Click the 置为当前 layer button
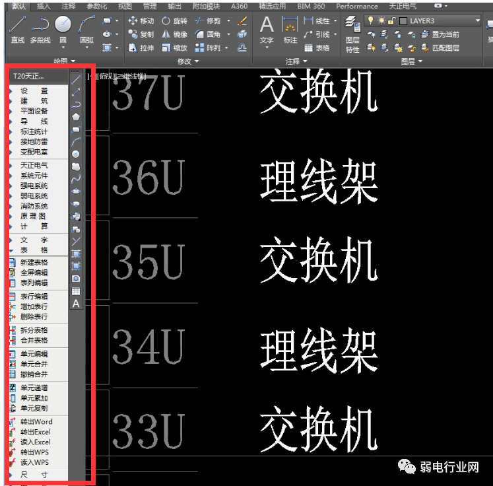 click(x=447, y=34)
